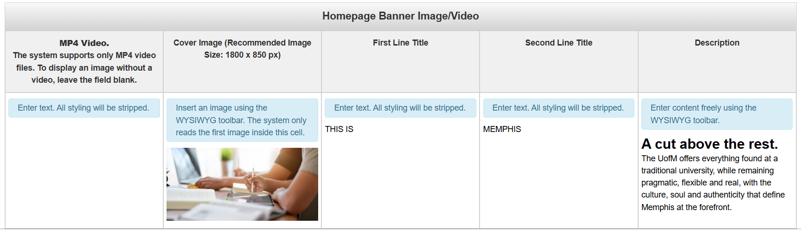Click the blank area below 'THIS IS'
The image size is (801, 231).
tap(400, 181)
